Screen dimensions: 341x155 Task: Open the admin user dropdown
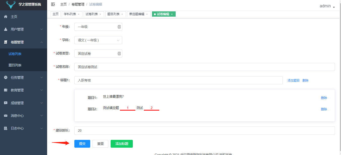click(x=327, y=6)
